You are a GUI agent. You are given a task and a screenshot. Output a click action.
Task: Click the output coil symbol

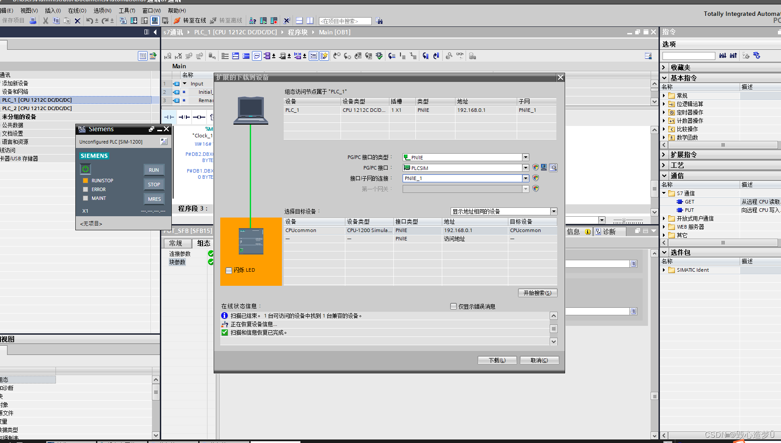point(199,117)
